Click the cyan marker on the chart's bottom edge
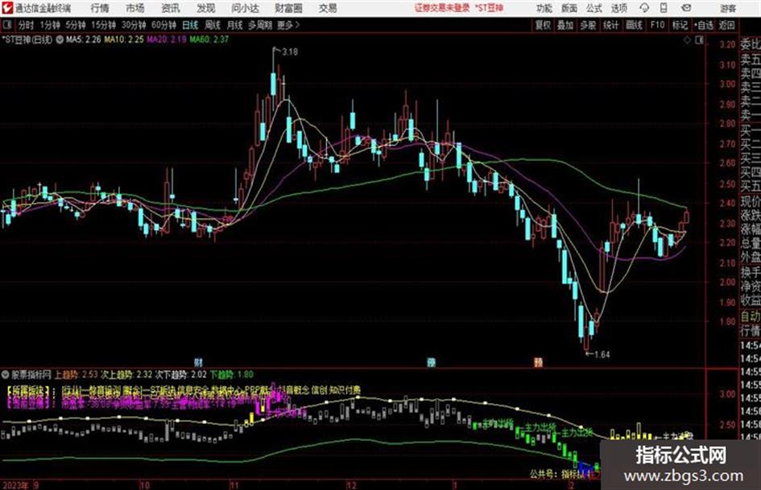This screenshot has width=761, height=490. (431, 362)
